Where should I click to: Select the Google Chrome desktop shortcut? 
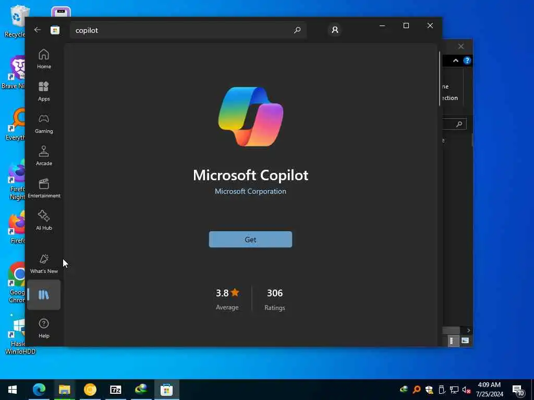(x=16, y=283)
